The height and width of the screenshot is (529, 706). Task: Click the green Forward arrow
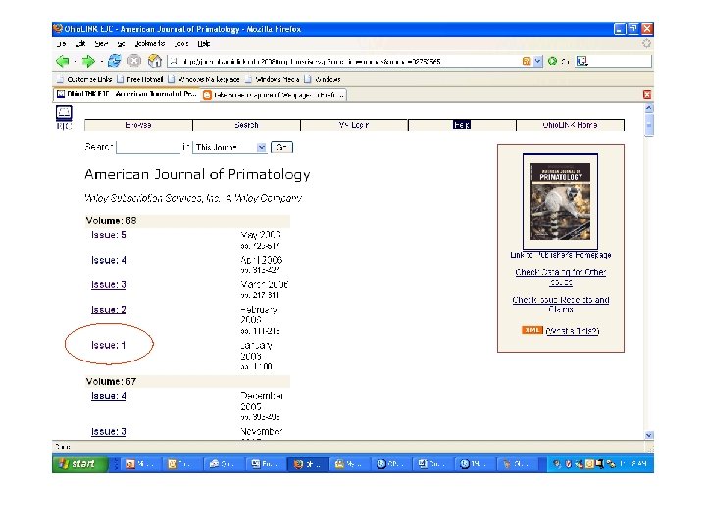pos(88,61)
